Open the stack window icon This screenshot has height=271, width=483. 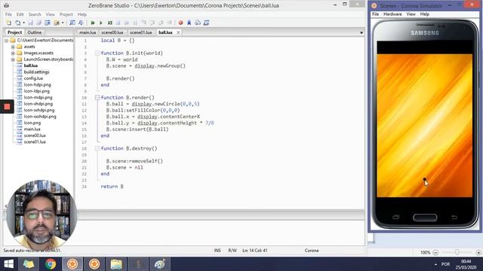[x=198, y=23]
